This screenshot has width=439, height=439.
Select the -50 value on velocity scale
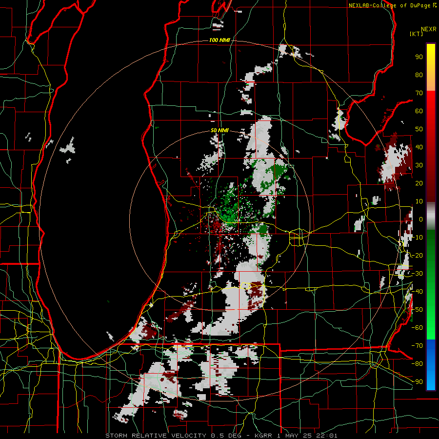417,310
